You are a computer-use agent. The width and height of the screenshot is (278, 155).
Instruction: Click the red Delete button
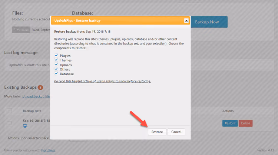245,123
